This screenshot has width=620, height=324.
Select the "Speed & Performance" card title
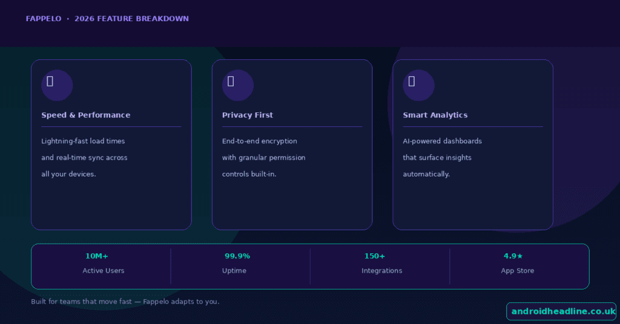[x=86, y=115]
